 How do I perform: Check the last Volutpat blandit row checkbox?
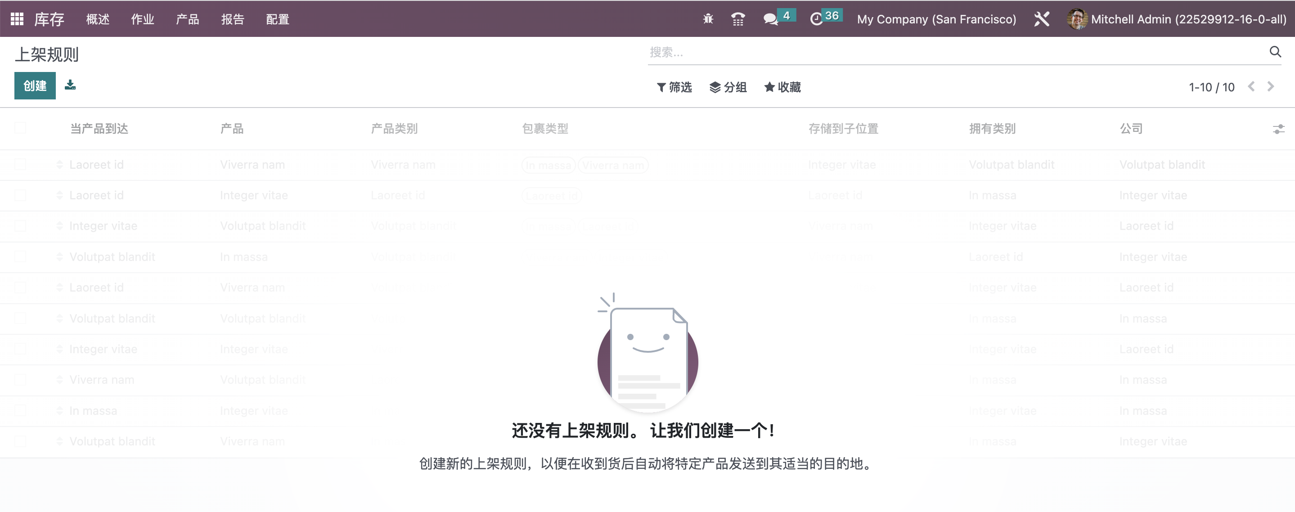(20, 442)
